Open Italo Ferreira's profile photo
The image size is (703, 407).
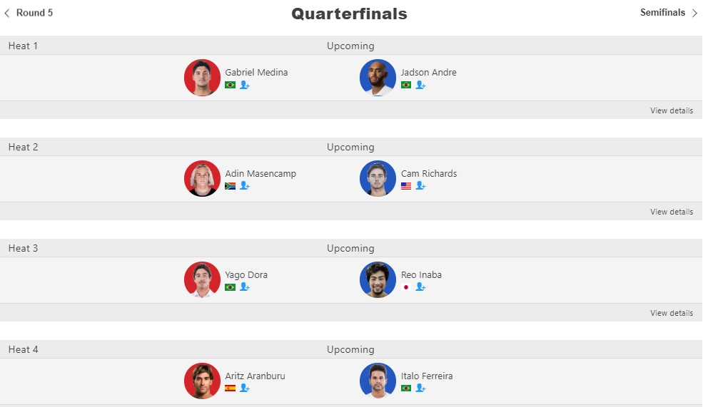pyautogui.click(x=378, y=381)
